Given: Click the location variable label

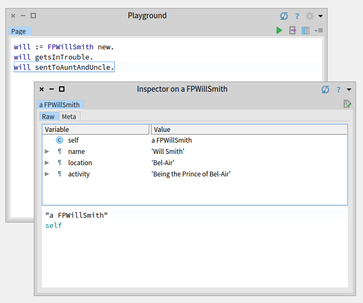Looking at the screenshot, I should click(x=80, y=162).
